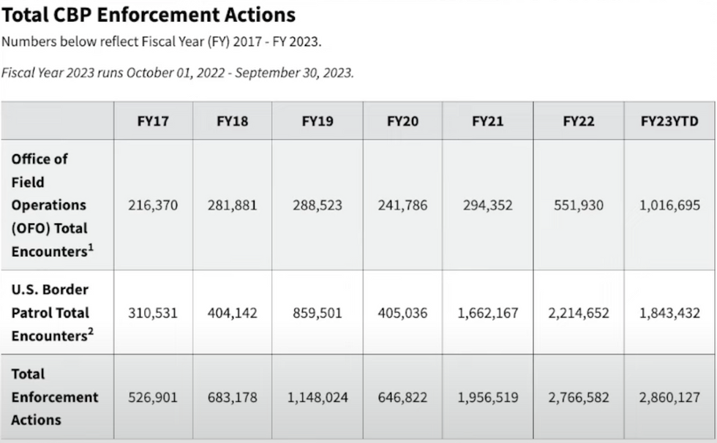Screen dimensions: 717x443
Task: Click the FY17 column header
Action: pos(153,121)
